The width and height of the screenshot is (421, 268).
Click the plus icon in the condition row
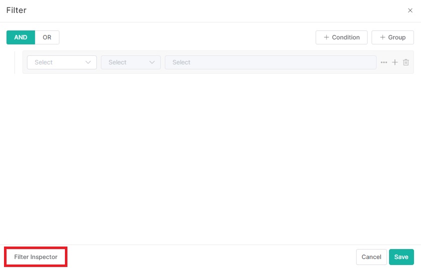pos(395,62)
